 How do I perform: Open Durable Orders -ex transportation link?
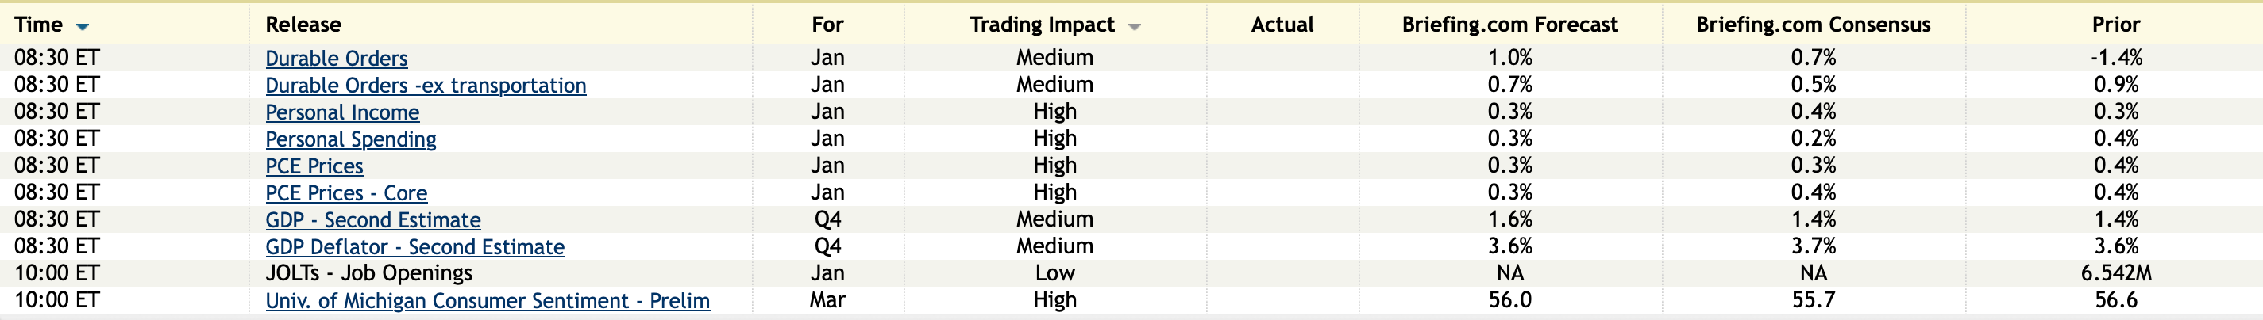pos(425,86)
